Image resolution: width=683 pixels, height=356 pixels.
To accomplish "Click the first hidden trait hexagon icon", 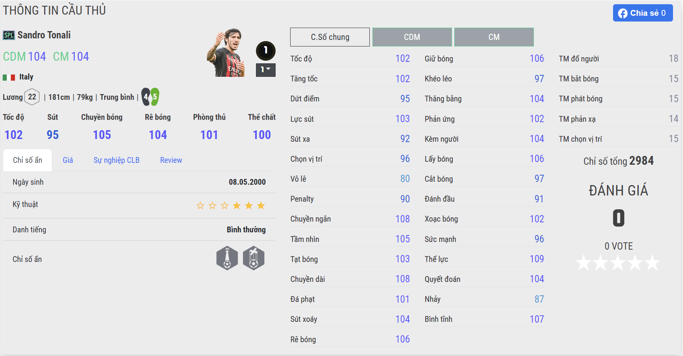I will tap(227, 258).
